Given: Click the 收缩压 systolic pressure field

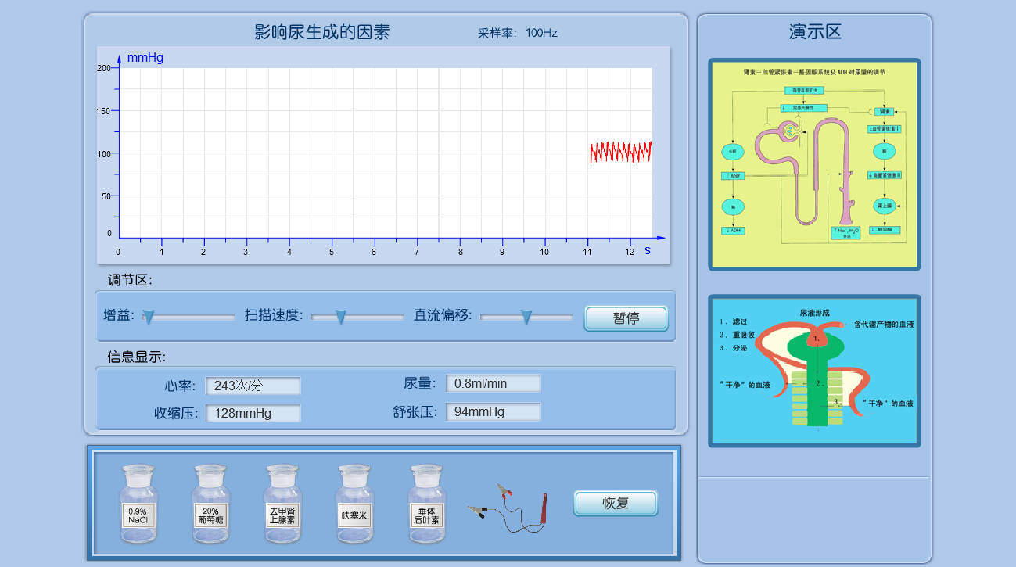Looking at the screenshot, I should click(253, 413).
